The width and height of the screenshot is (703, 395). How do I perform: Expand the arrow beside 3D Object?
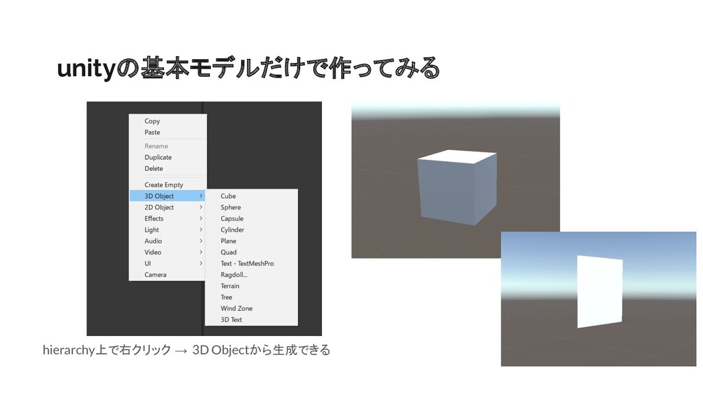(x=201, y=195)
